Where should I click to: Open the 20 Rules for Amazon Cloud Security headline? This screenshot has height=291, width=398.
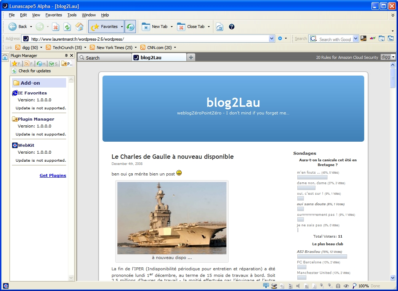tap(347, 57)
